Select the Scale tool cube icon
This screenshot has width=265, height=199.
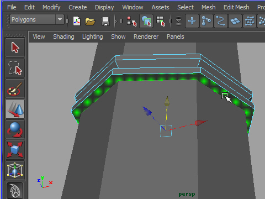tap(15, 150)
